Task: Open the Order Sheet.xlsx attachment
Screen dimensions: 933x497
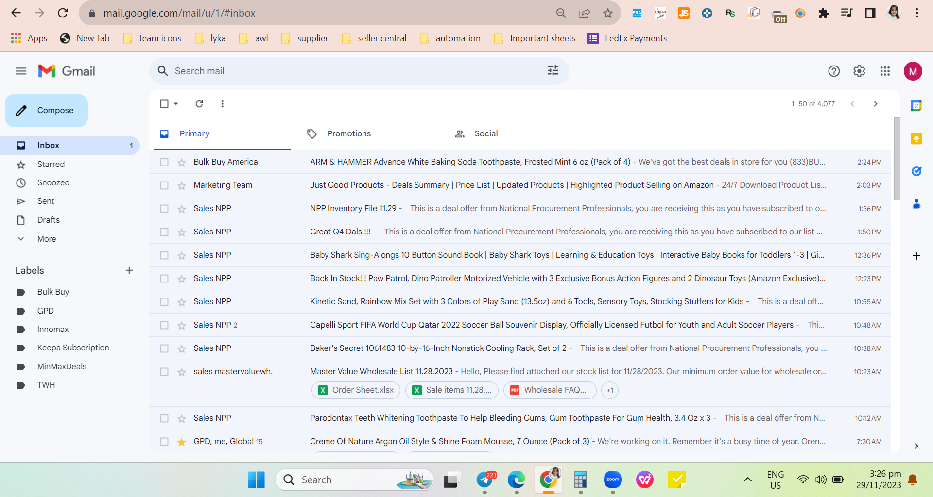Action: click(356, 390)
